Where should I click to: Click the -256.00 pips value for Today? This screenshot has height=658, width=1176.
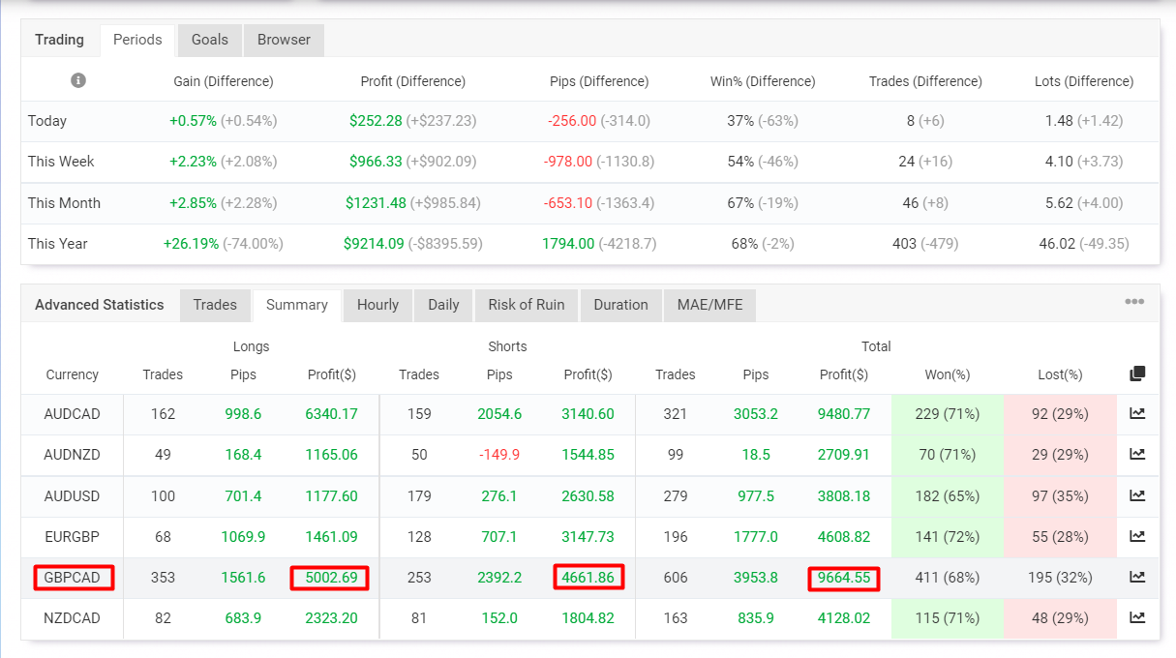pyautogui.click(x=572, y=121)
